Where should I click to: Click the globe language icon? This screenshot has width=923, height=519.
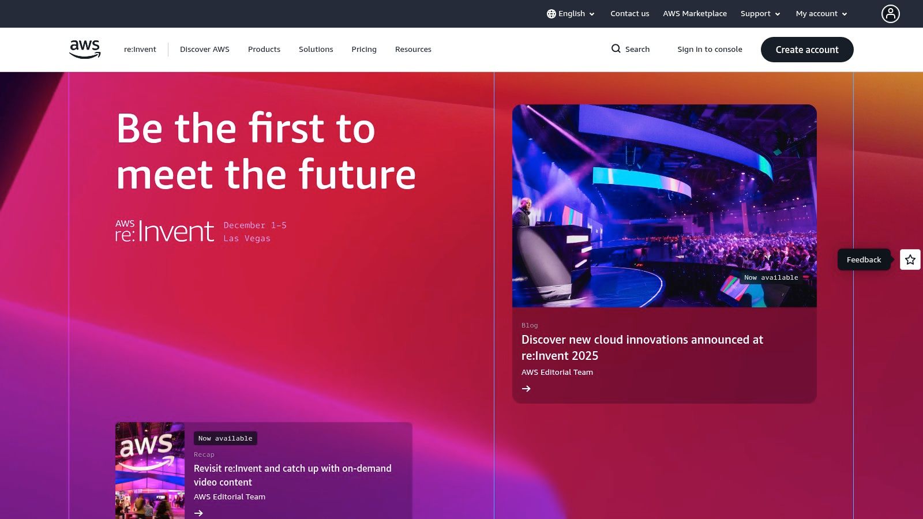click(552, 13)
